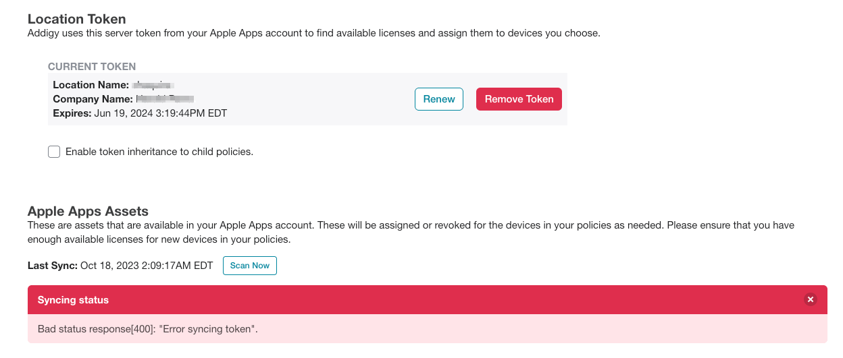Click Scan Now to sync assets
Screen dimensions: 843x358
pos(250,266)
